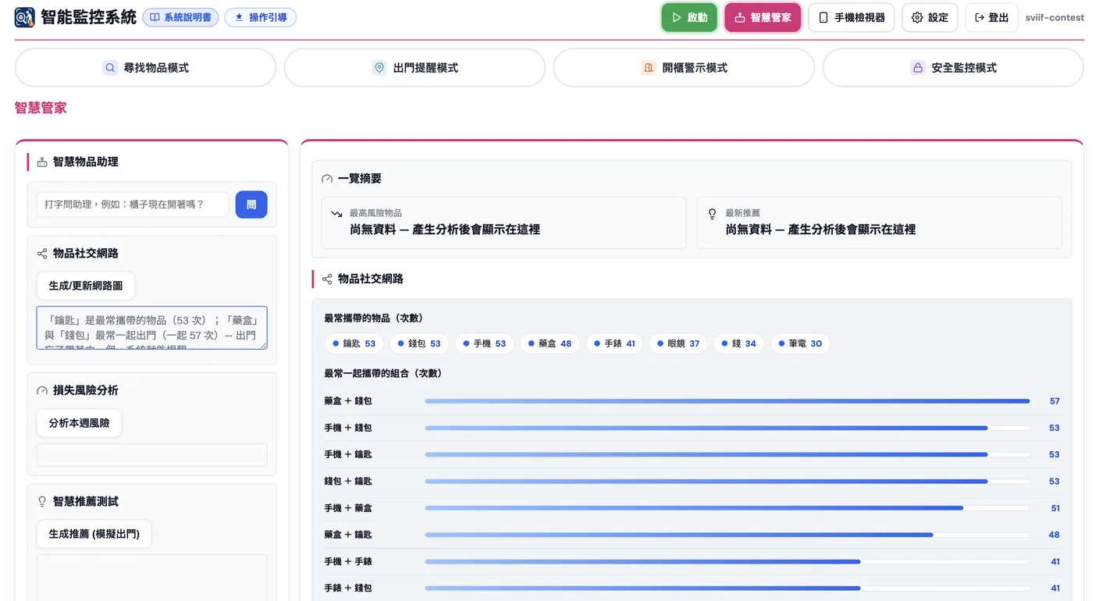Viewport: 1099px width, 601px height.
Task: Select the 藥盒 48 item chip
Action: click(550, 343)
